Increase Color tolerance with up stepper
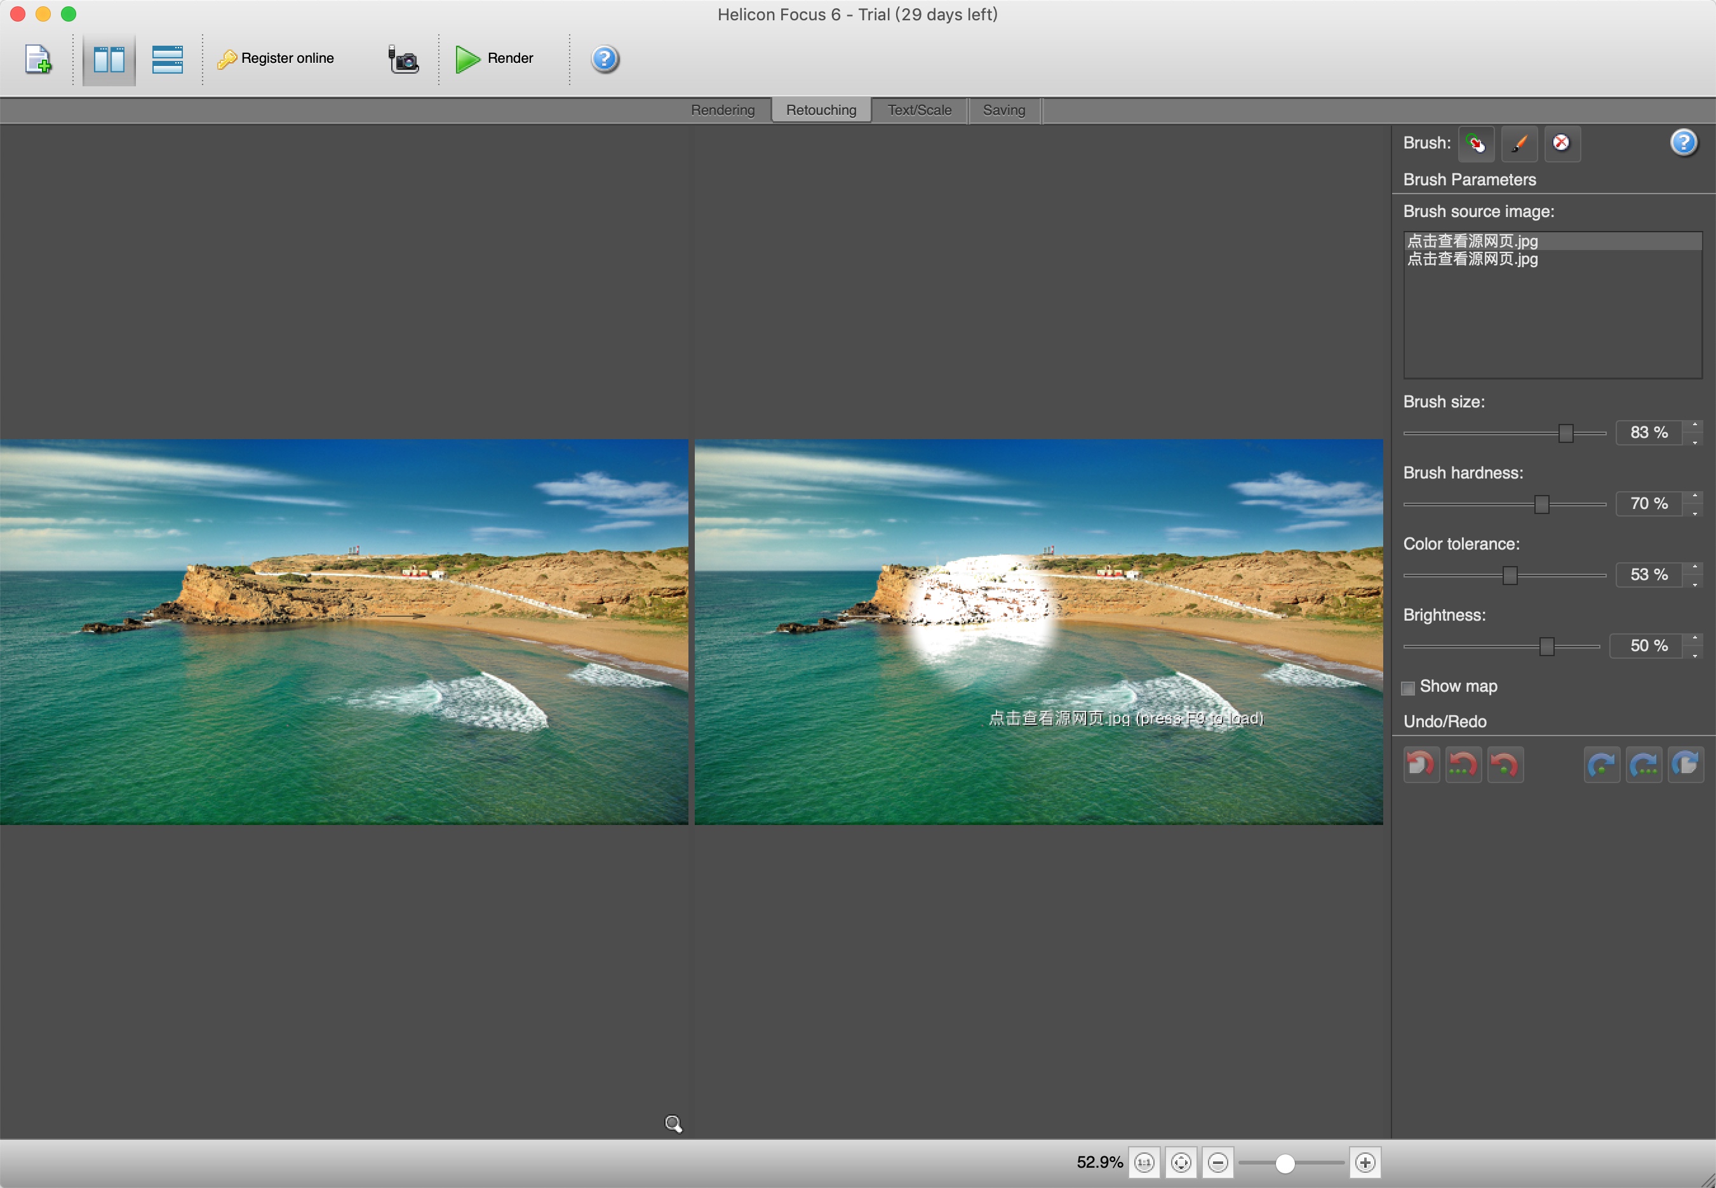Viewport: 1716px width, 1188px height. pyautogui.click(x=1694, y=568)
